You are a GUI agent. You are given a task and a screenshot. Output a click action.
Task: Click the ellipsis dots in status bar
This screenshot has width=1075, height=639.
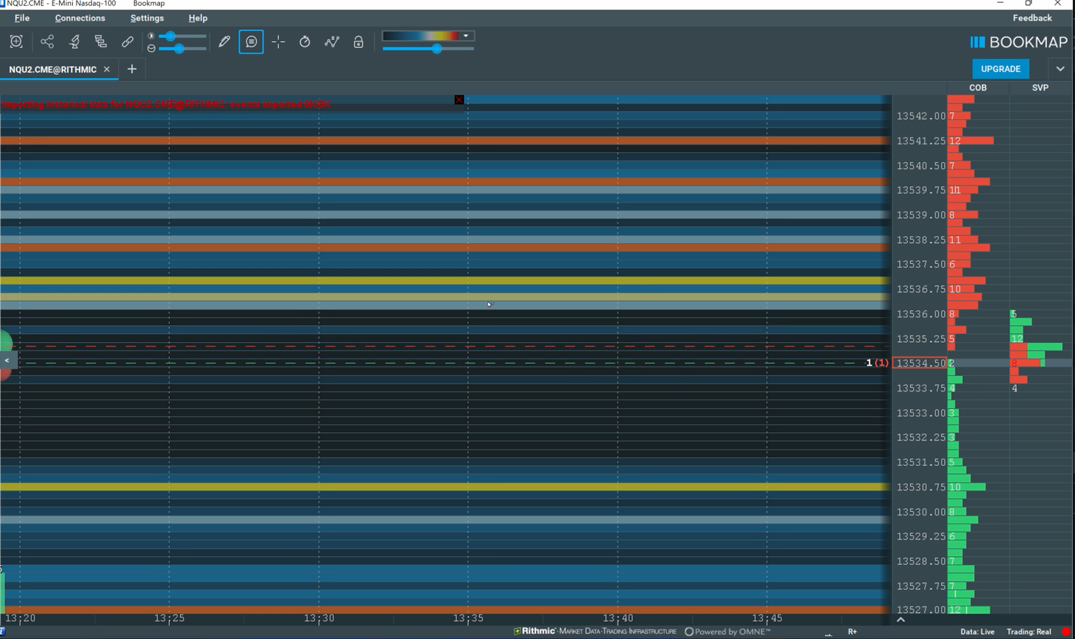(x=829, y=635)
